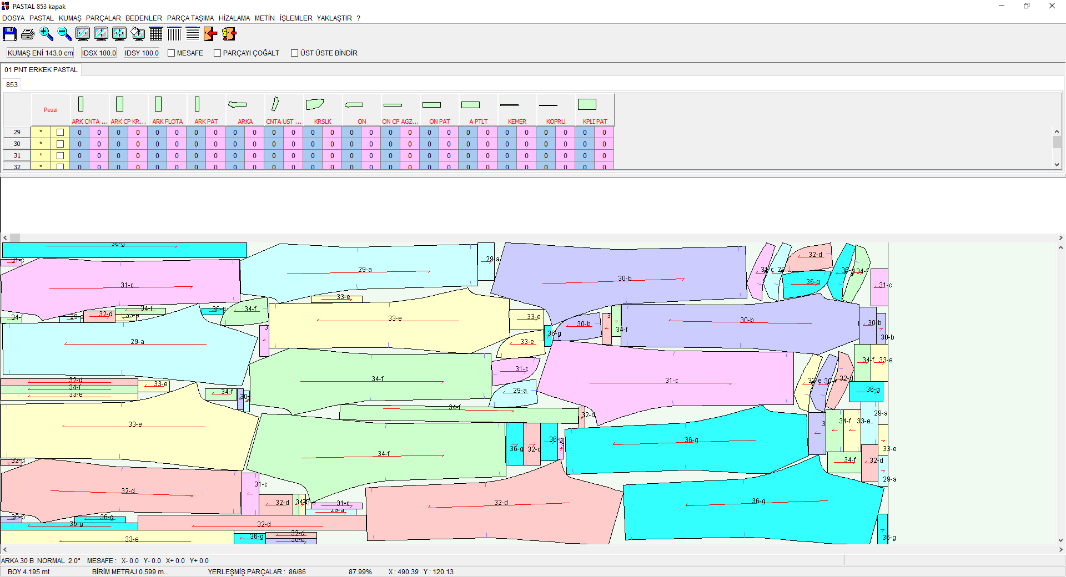The height and width of the screenshot is (577, 1066).
Task: Enable the MESAFE checkbox
Action: pyautogui.click(x=172, y=53)
